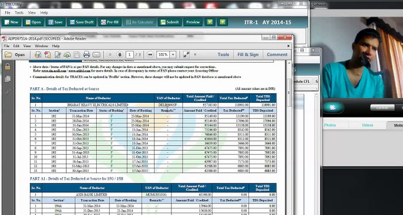The height and width of the screenshot is (215, 403).
Task: Click the www.tin-nsdl.com link
Action: [x=54, y=70]
